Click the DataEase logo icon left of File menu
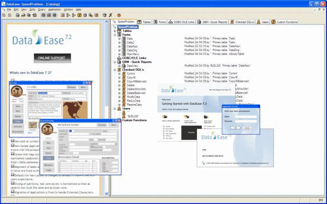Screen dimensions: 327x204 pos(4,10)
